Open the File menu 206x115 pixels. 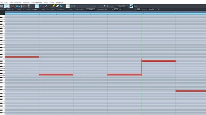coord(1,3)
